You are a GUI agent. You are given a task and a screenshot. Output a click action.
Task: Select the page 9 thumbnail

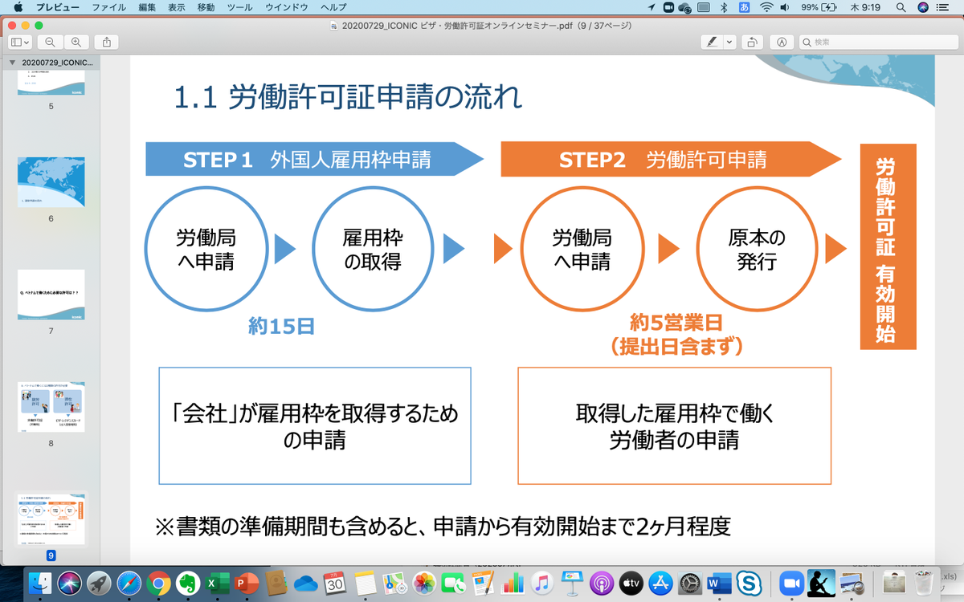51,519
